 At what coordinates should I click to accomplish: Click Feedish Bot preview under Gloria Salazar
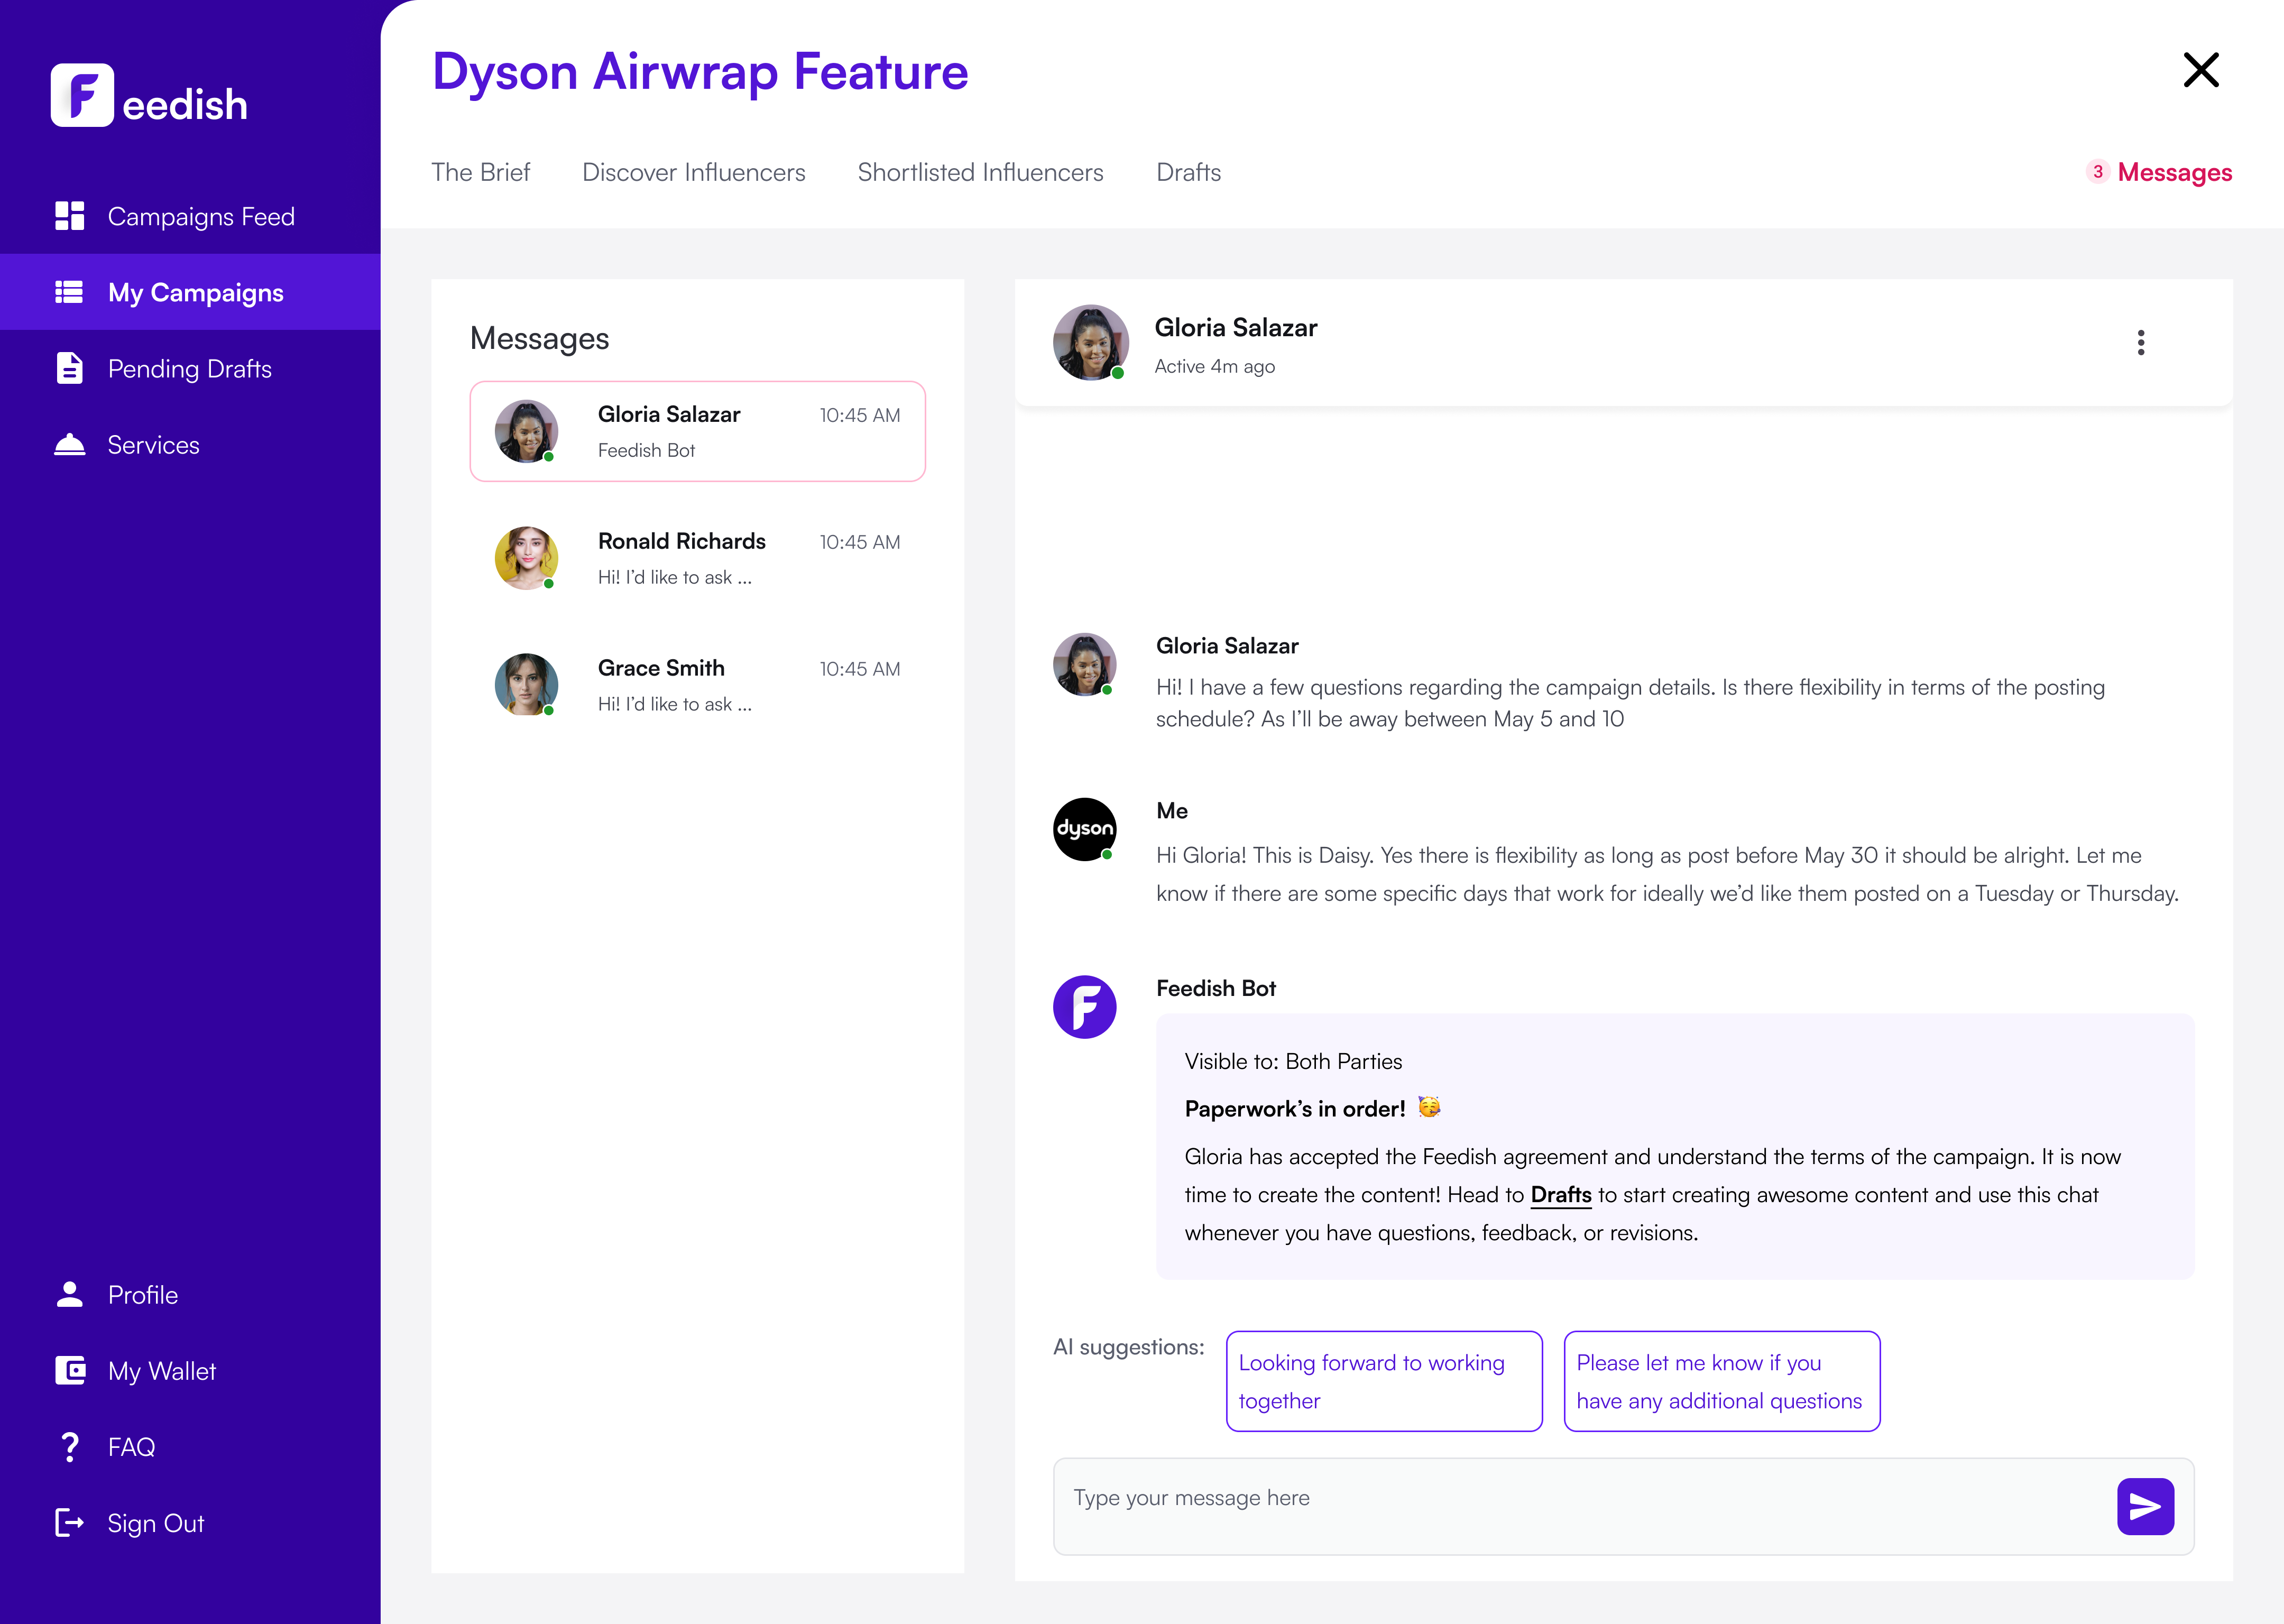646,450
